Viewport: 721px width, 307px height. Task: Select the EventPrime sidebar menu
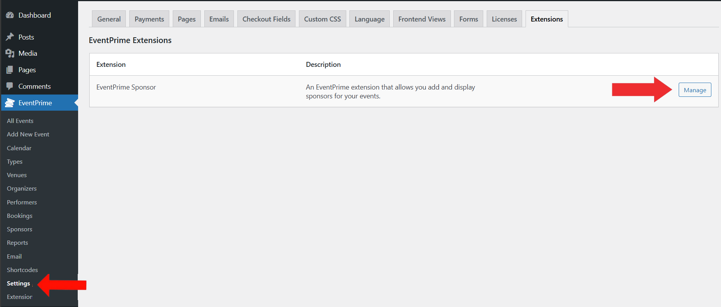click(x=39, y=103)
